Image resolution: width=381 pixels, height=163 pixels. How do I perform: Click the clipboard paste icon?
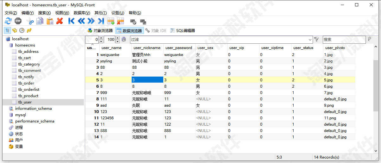click(50, 21)
